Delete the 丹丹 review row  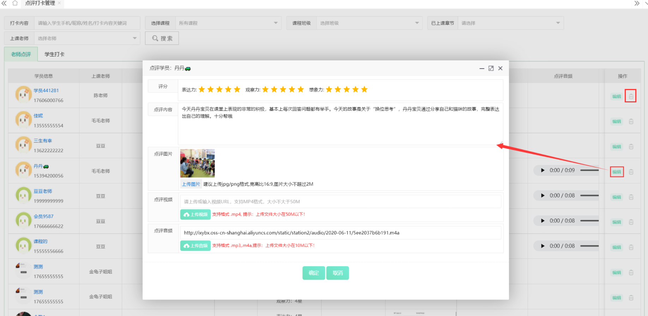[x=631, y=172]
